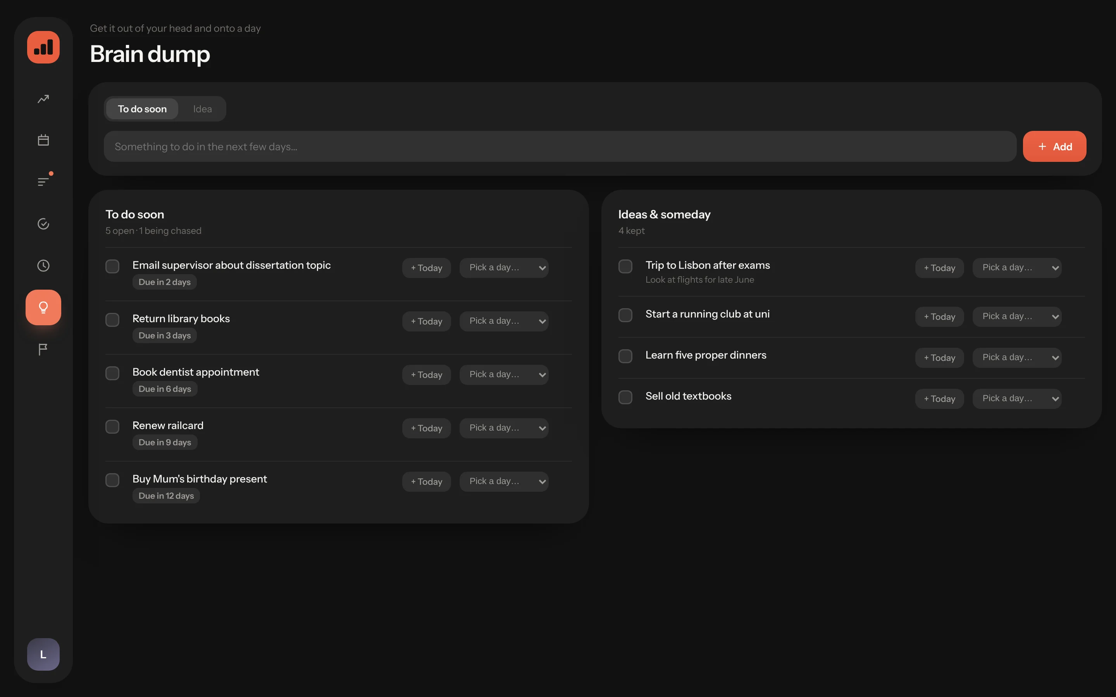Image resolution: width=1116 pixels, height=697 pixels.
Task: Open Pick a day dropdown for Email supervisor
Action: (504, 268)
